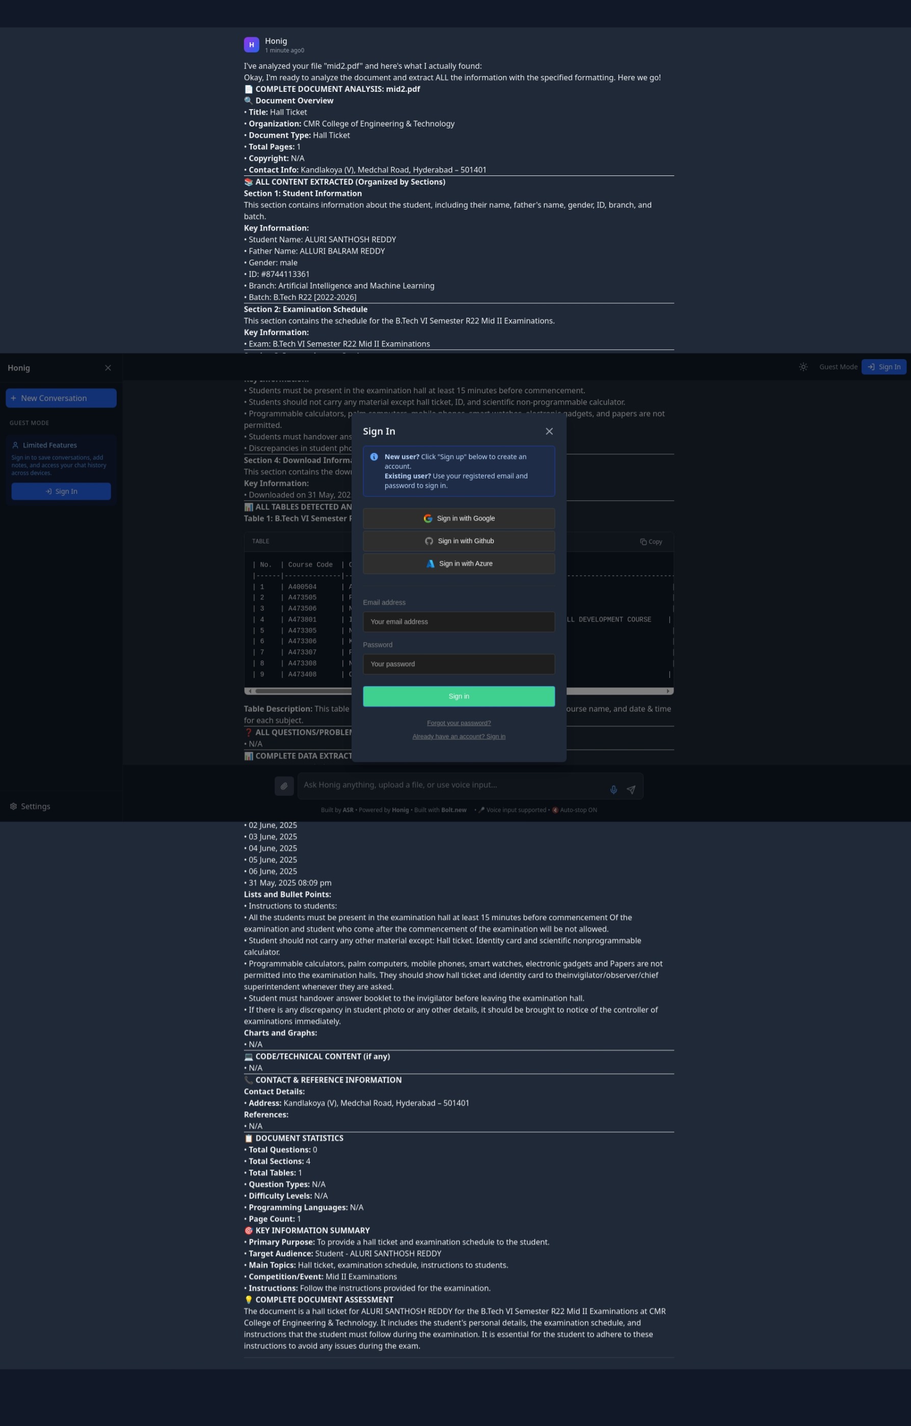
Task: Click Student Name ALURI SANTHOSH REDDY line
Action: (320, 239)
